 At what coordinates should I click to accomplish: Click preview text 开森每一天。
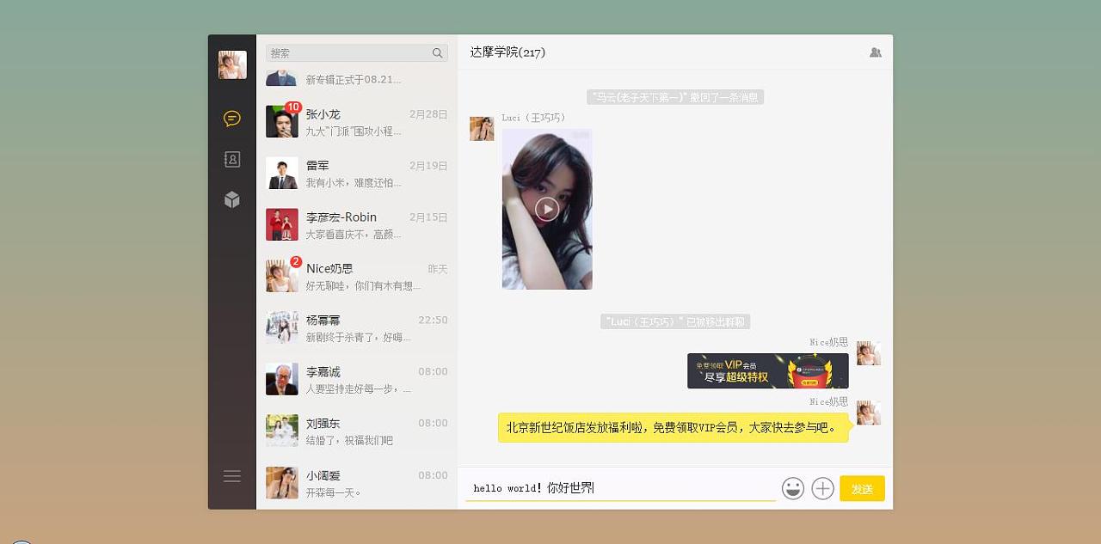(x=334, y=492)
